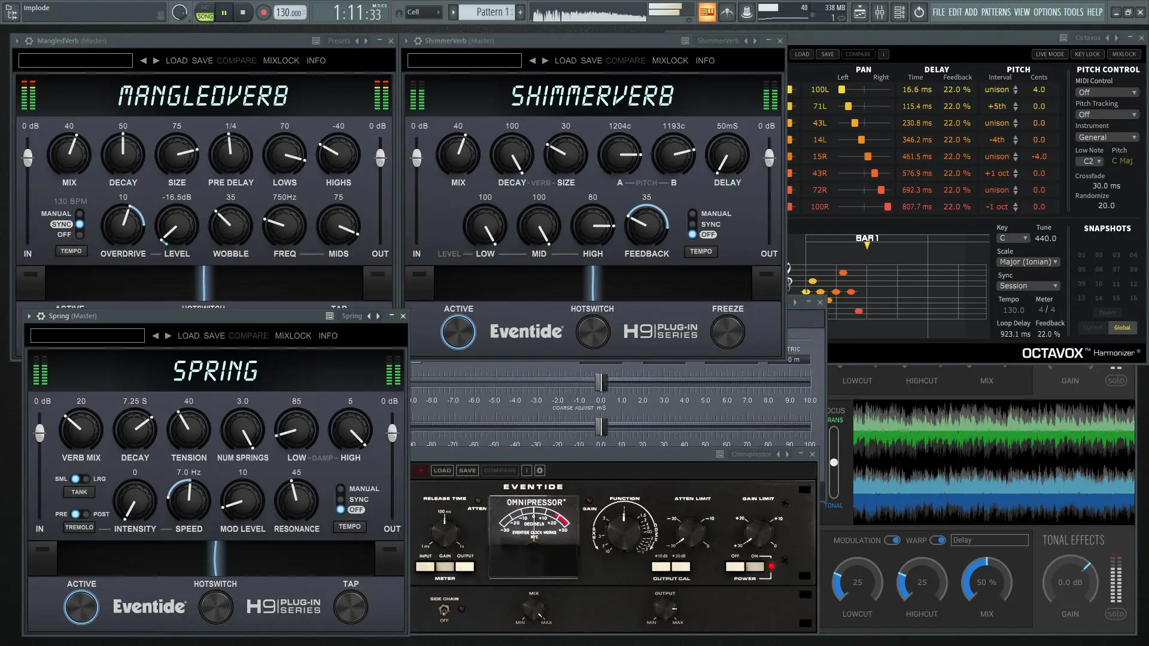Image resolution: width=1149 pixels, height=646 pixels.
Task: Click the TAP button in Spring
Action: pos(351,607)
